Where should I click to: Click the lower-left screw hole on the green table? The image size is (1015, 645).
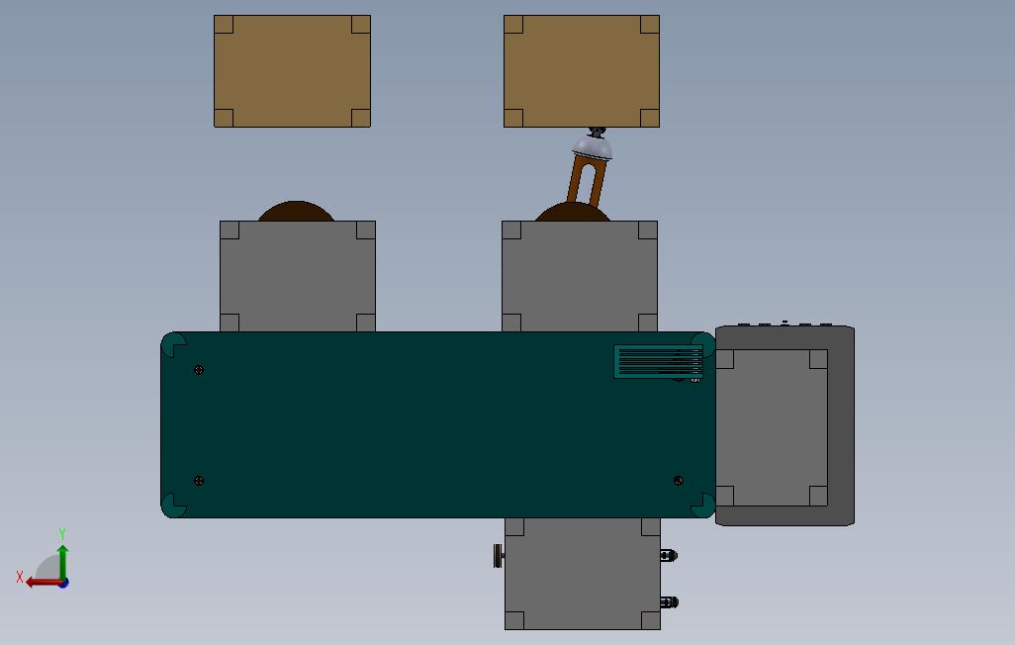[x=199, y=481]
